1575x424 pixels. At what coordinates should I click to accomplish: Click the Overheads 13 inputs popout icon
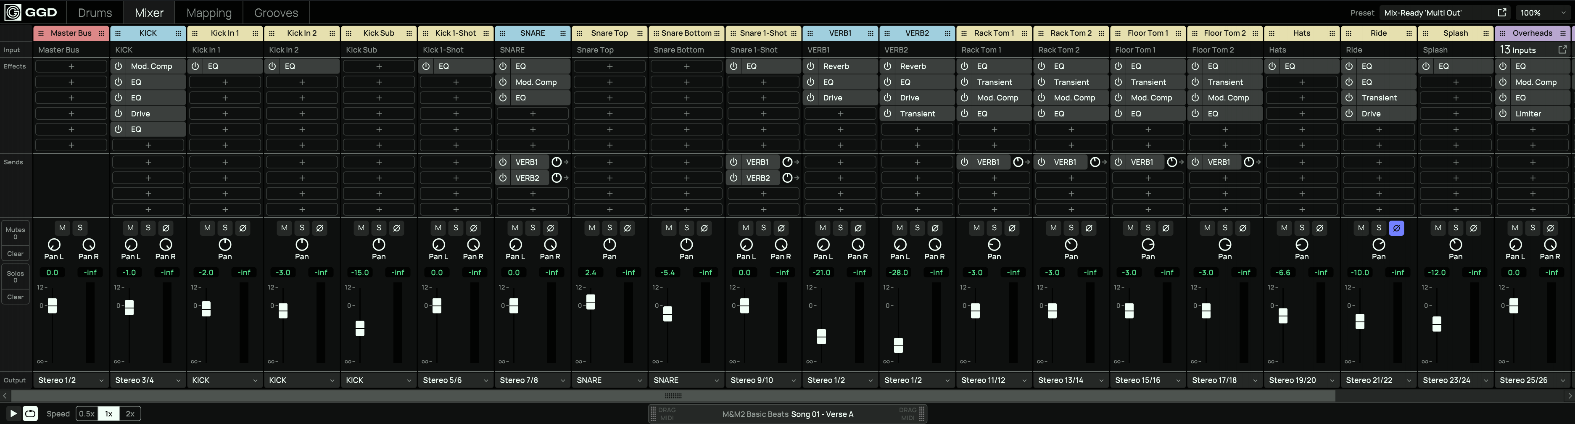pyautogui.click(x=1562, y=50)
